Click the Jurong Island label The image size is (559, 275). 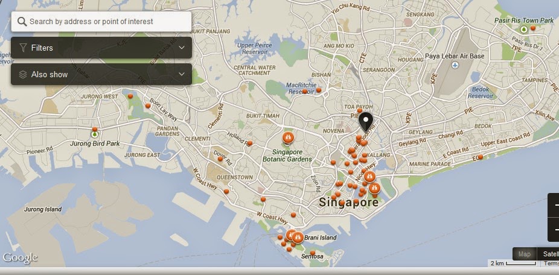click(43, 209)
